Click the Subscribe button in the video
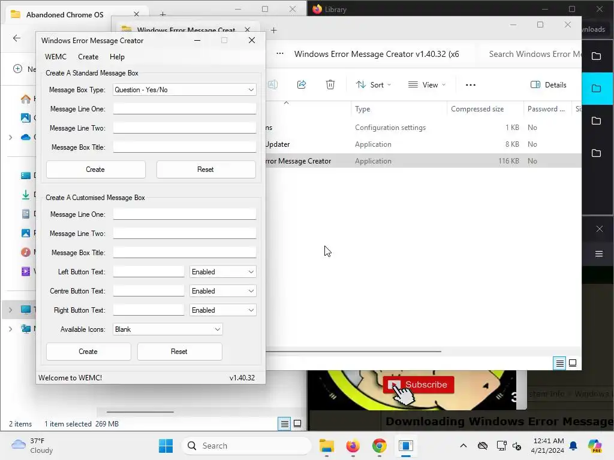This screenshot has width=614, height=460. coord(419,385)
